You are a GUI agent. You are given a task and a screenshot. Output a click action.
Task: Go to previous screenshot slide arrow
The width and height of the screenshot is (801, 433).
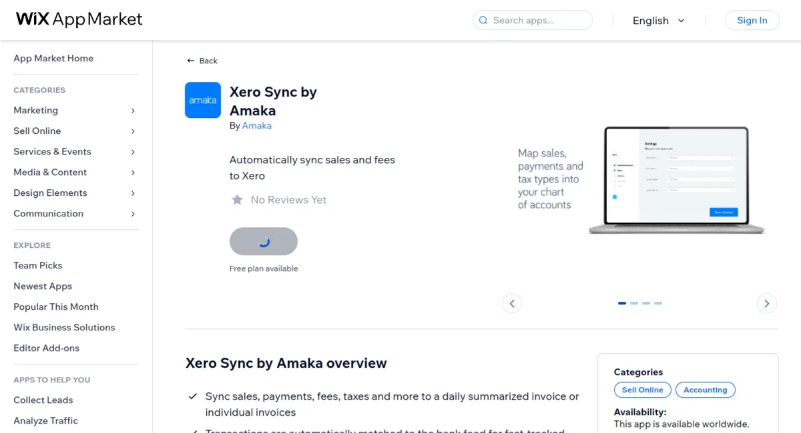(x=512, y=303)
